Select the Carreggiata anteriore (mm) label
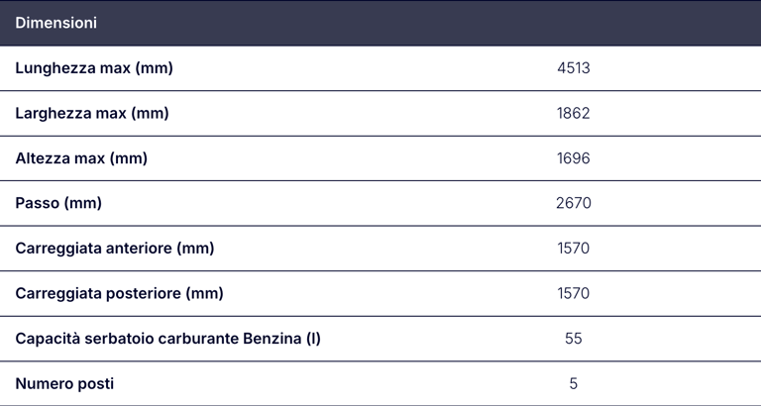 (x=115, y=249)
